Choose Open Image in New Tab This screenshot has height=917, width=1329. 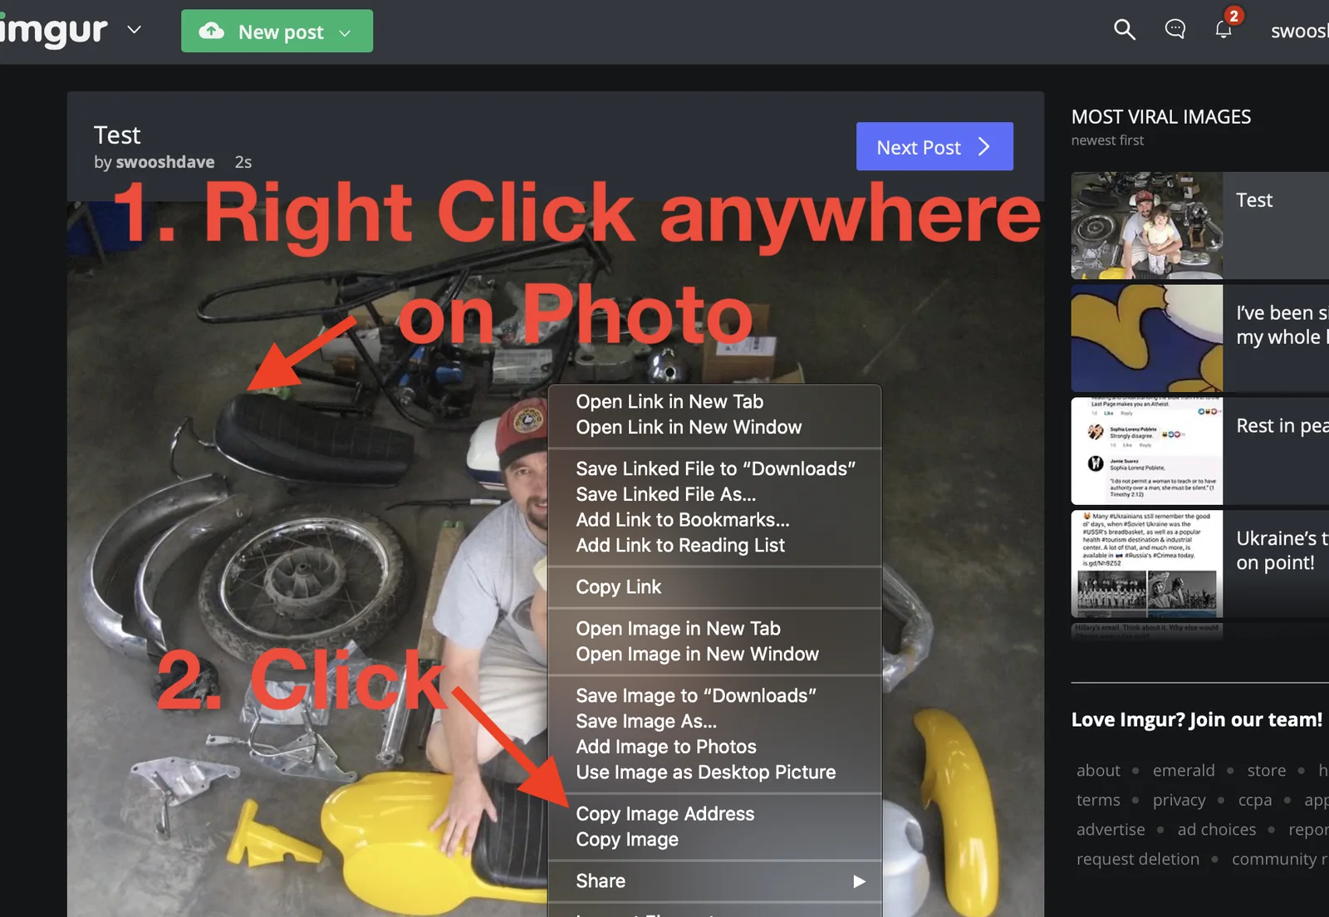tap(678, 629)
